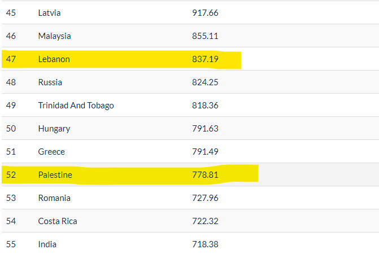Click the Romania country name
The image size is (379, 254).
(54, 198)
